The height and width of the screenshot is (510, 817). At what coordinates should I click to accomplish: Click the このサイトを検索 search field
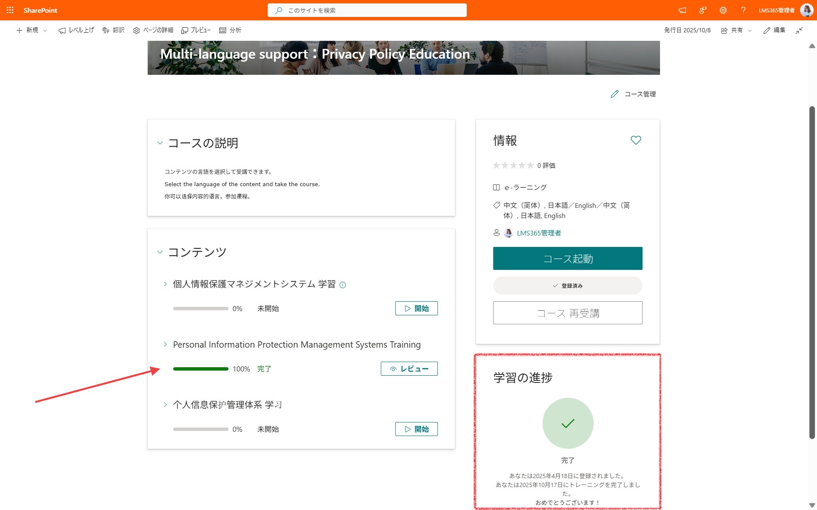coord(367,10)
